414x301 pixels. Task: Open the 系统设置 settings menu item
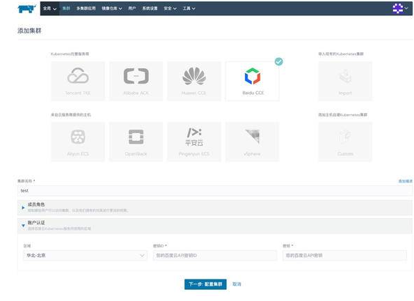(150, 8)
